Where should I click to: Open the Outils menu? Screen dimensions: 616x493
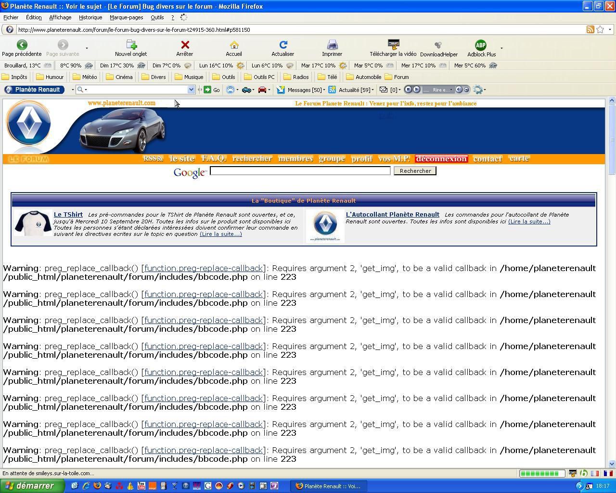point(157,17)
